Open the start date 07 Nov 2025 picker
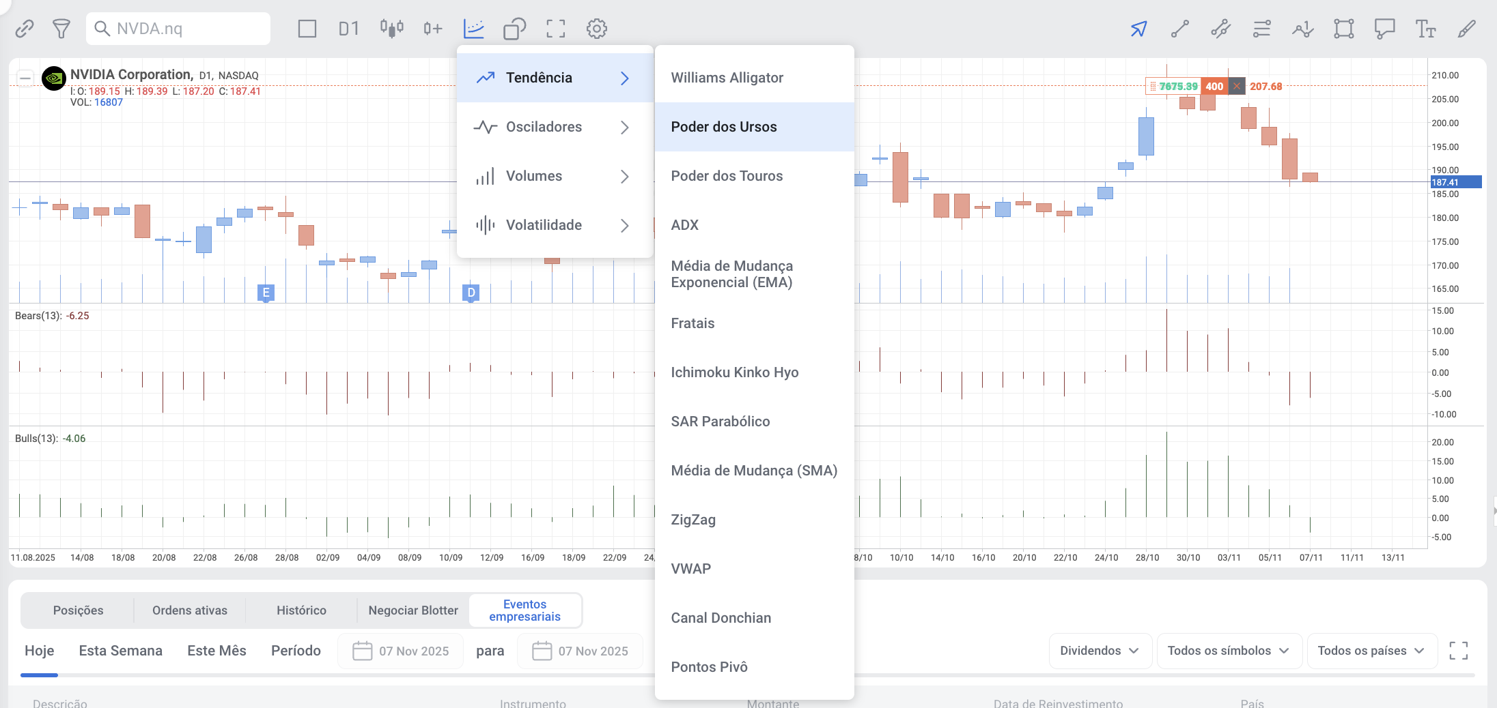1497x708 pixels. tap(400, 651)
